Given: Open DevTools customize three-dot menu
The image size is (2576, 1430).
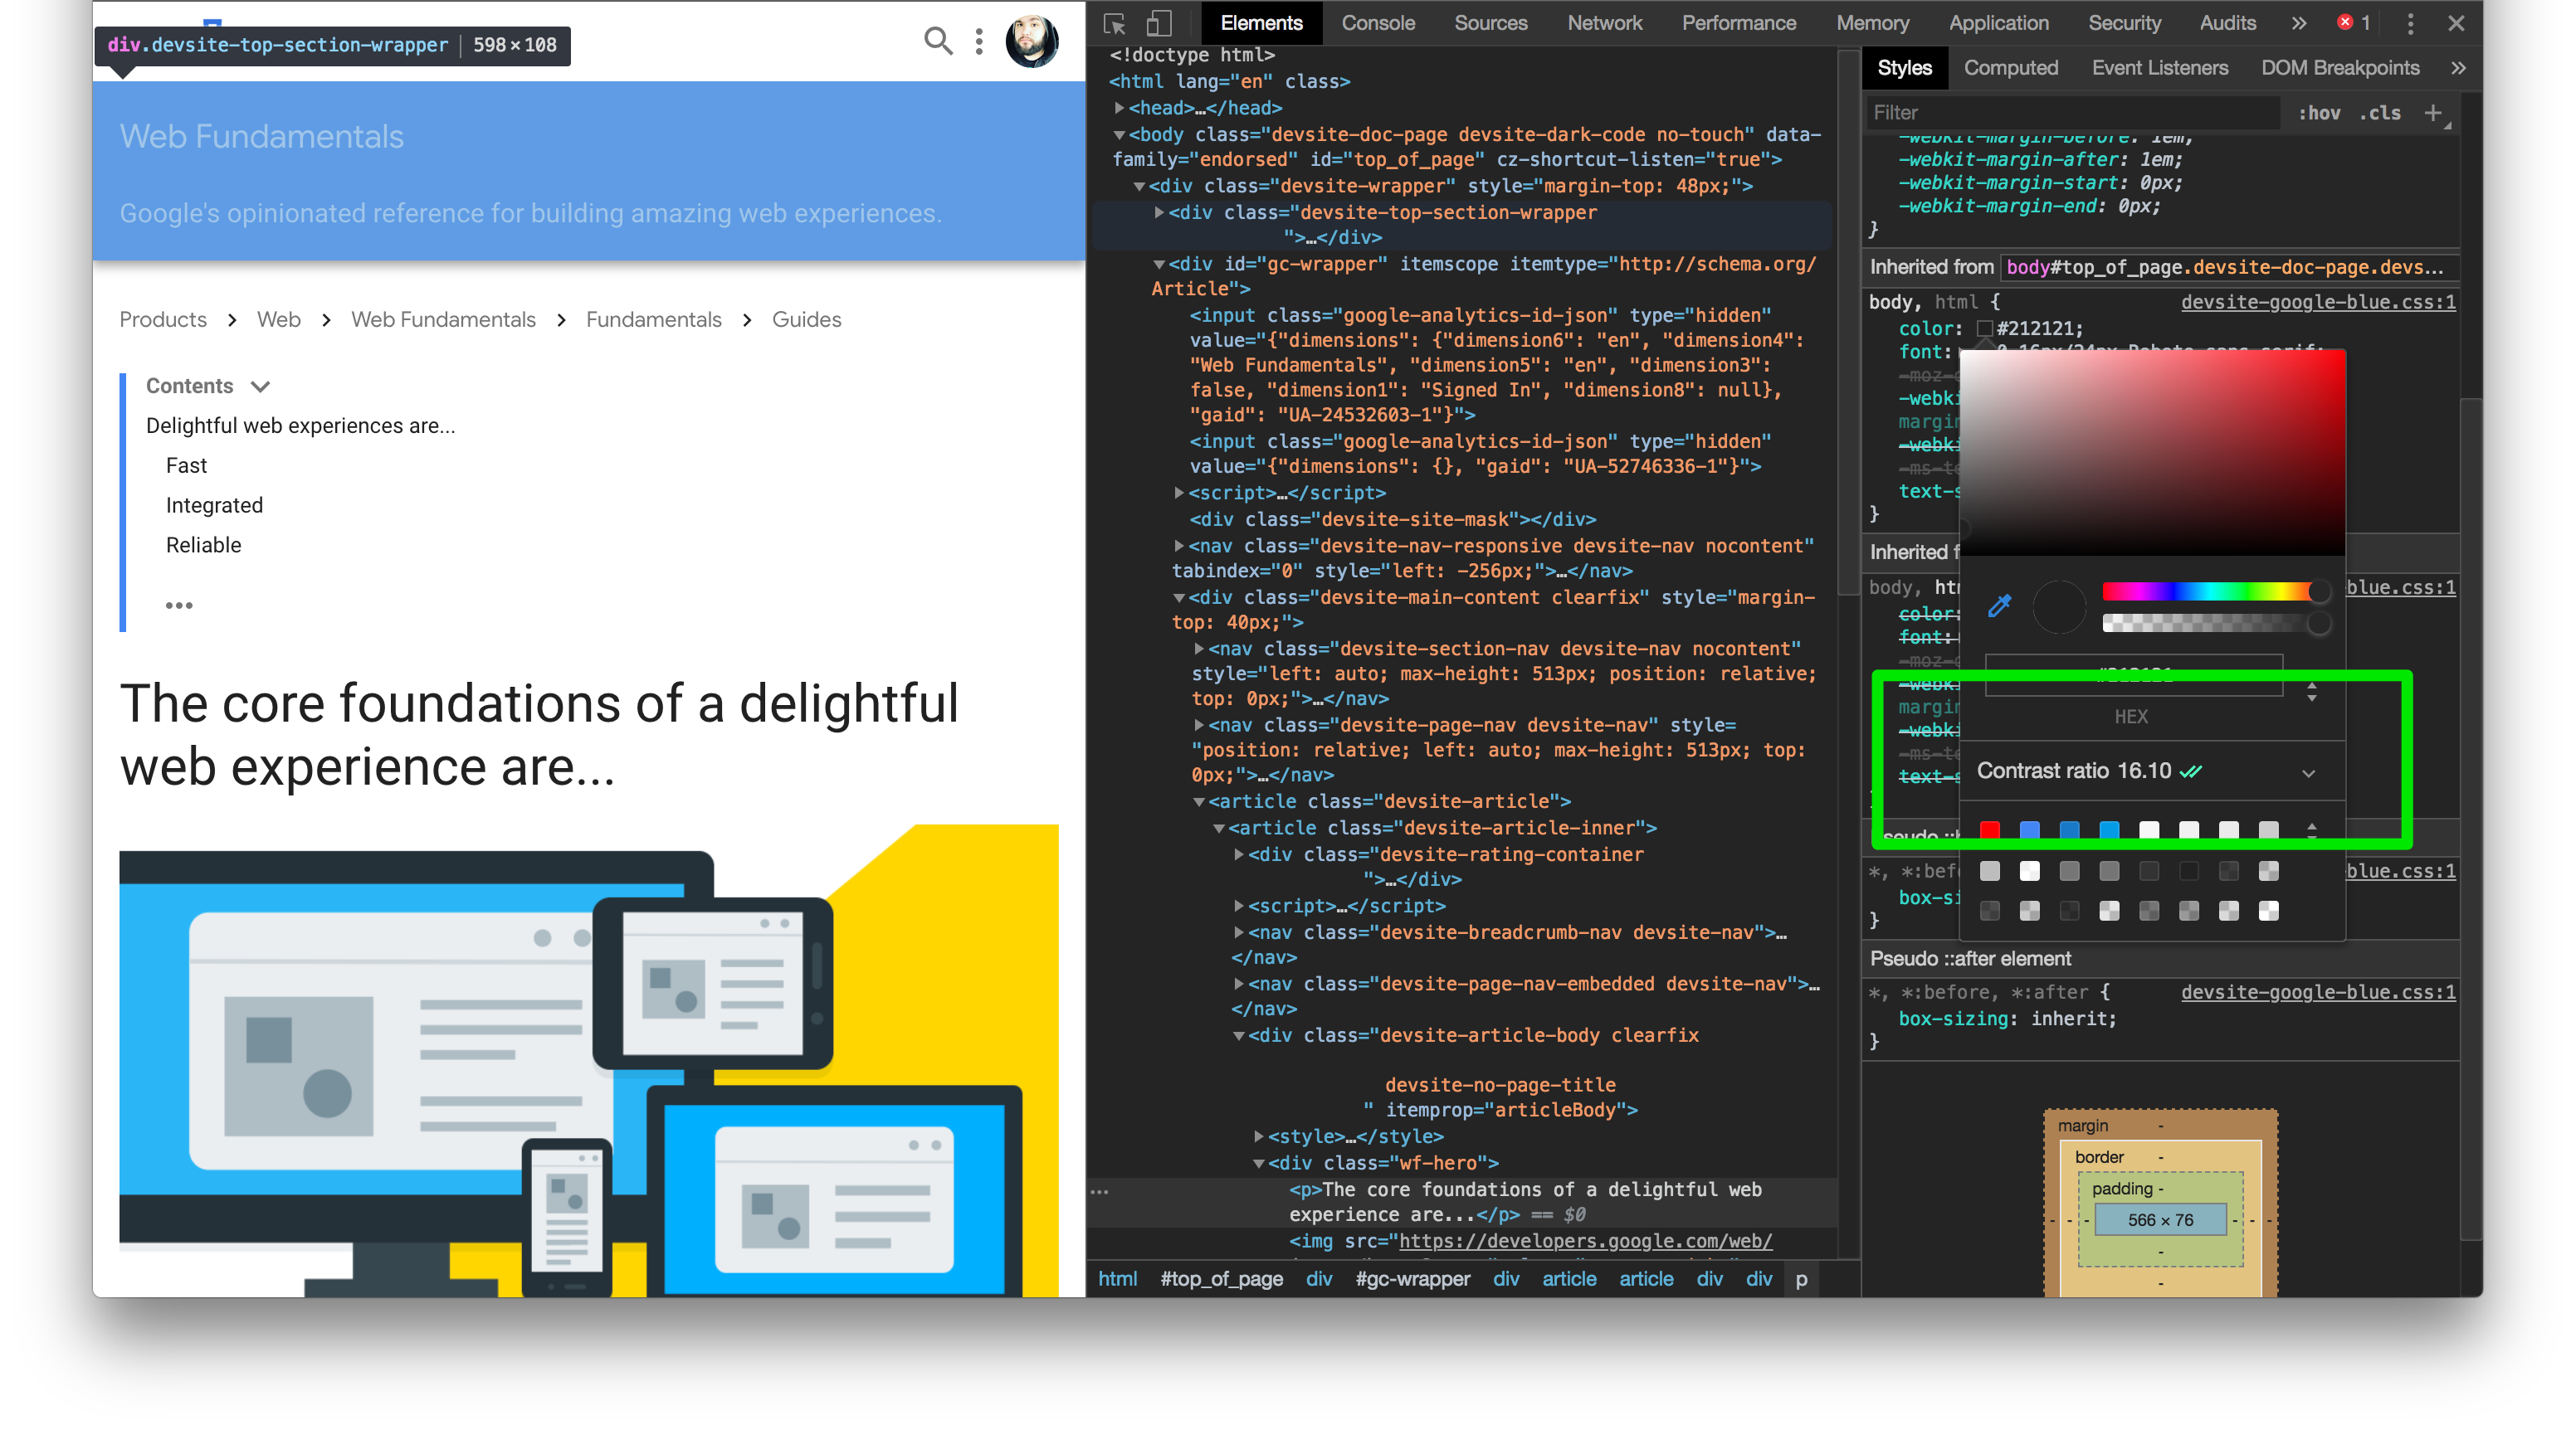Looking at the screenshot, I should 2410,23.
